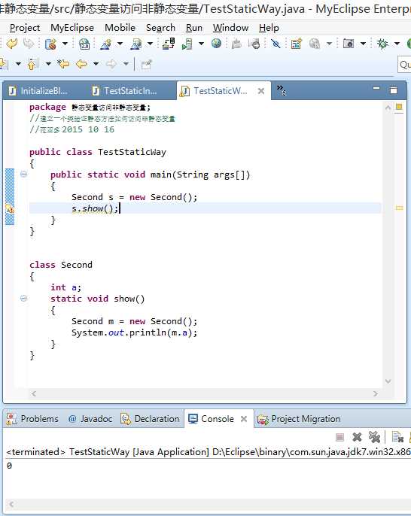Click the camera screenshot capture icon
Image resolution: width=411 pixels, height=516 pixels.
[349, 44]
